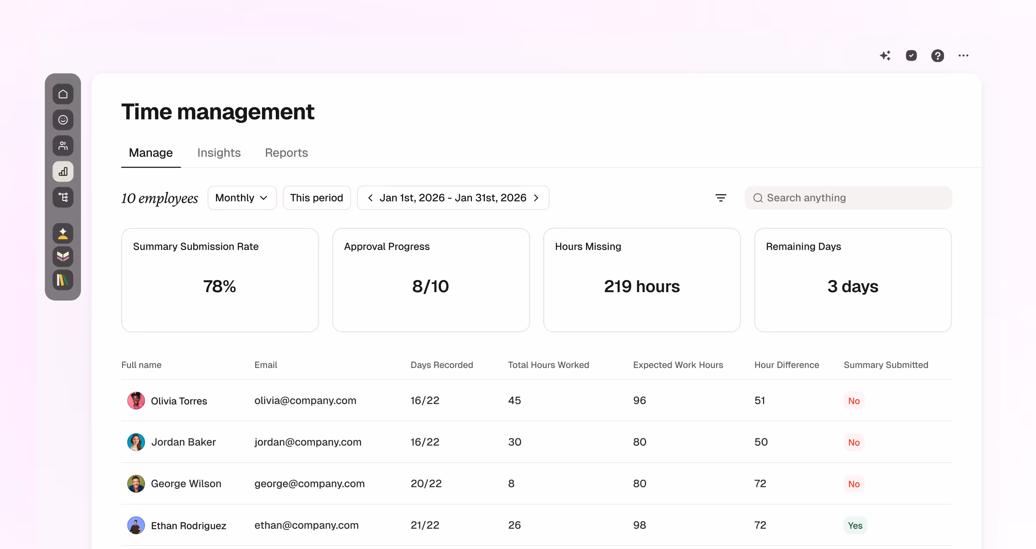1036x549 pixels.
Task: Expand the Monthly period dropdown
Action: click(x=242, y=198)
